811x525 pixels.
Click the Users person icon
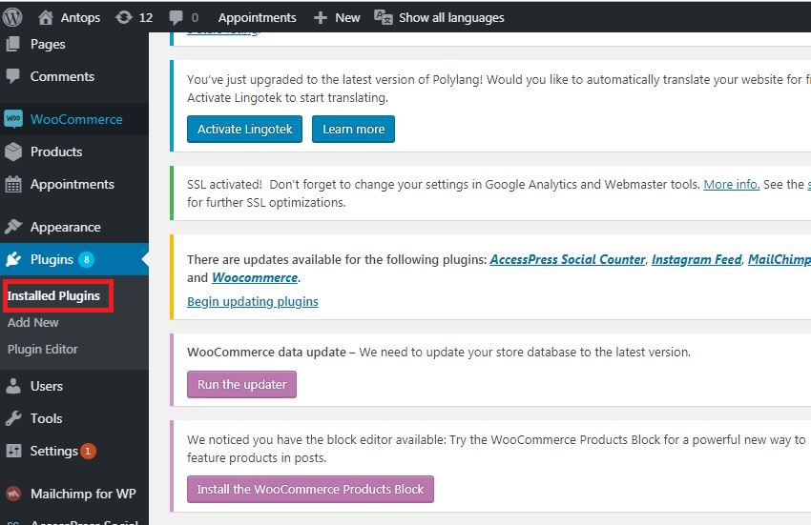[13, 386]
